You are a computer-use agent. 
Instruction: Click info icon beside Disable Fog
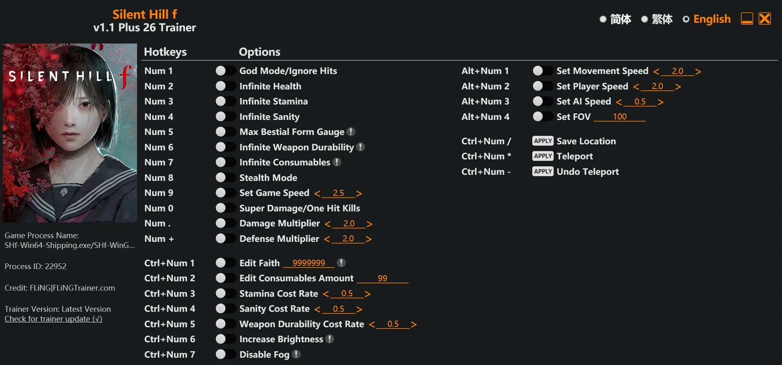(296, 354)
